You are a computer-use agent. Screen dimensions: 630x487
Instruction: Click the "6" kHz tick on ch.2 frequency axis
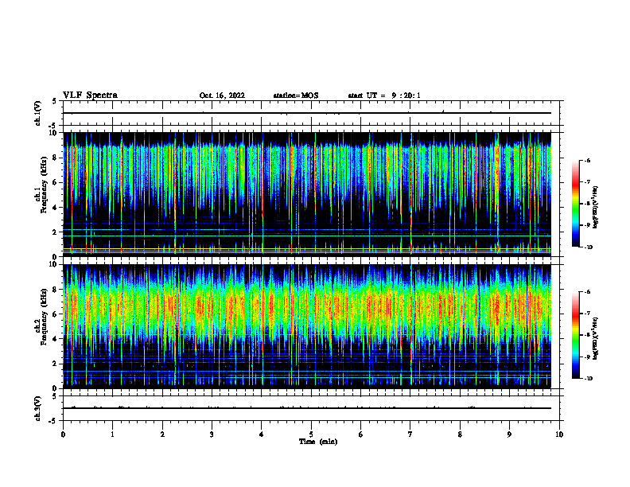click(56, 314)
